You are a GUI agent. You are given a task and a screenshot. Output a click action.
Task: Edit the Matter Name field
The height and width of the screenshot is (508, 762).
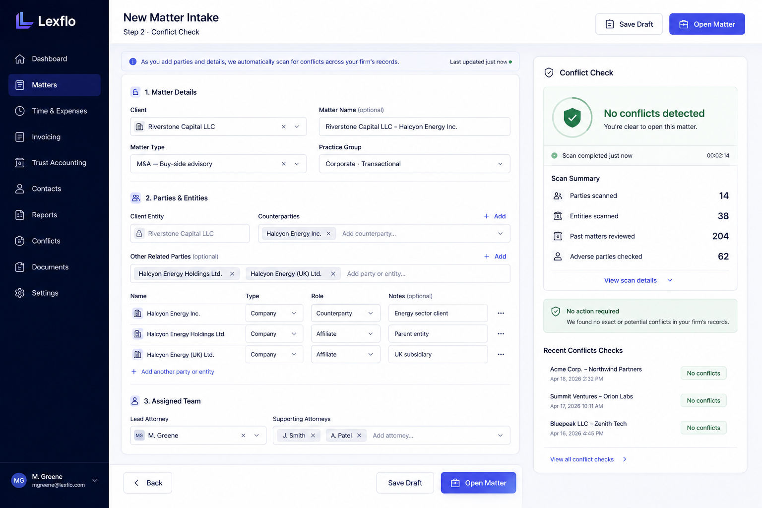(x=414, y=127)
